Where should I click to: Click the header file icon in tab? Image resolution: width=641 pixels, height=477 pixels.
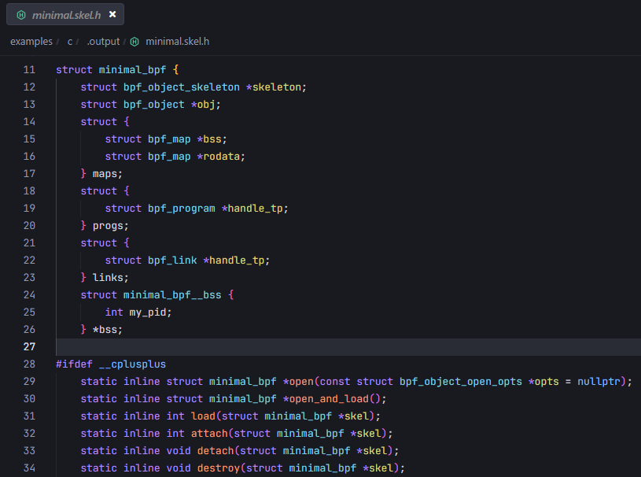click(x=21, y=15)
